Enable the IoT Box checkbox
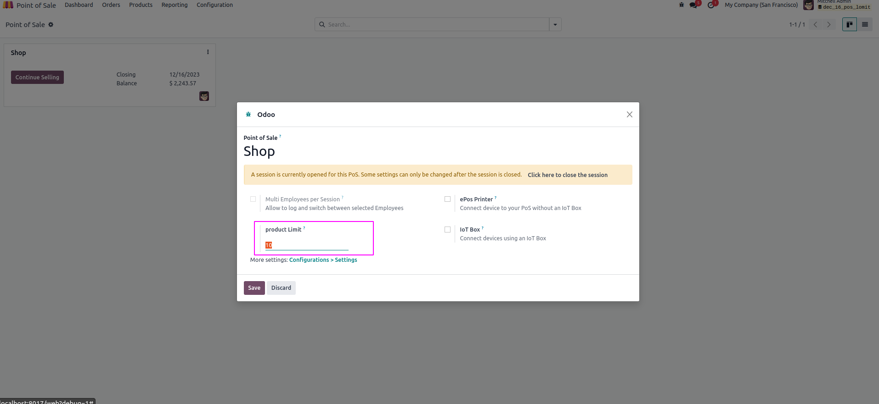This screenshot has width=879, height=404. (447, 229)
